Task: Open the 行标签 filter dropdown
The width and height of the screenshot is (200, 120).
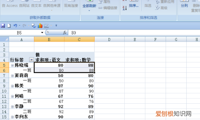Action: pos(32,60)
